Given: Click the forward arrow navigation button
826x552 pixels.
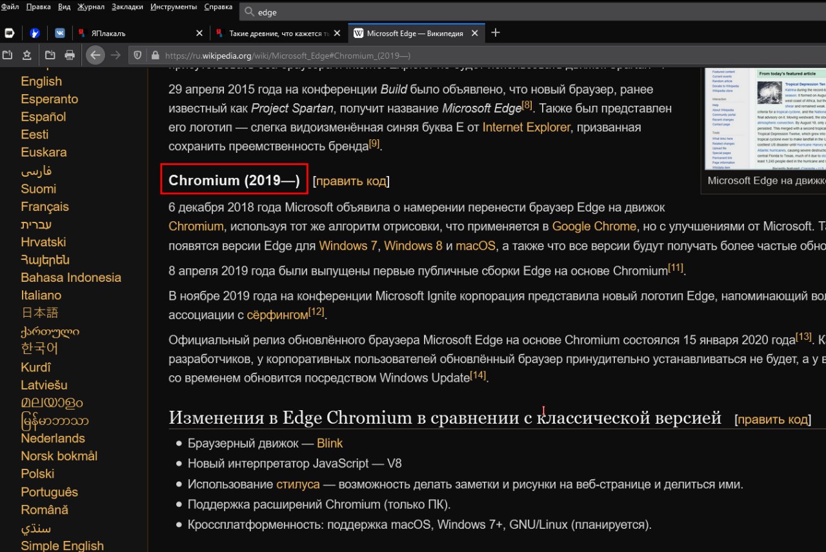Looking at the screenshot, I should (x=116, y=55).
